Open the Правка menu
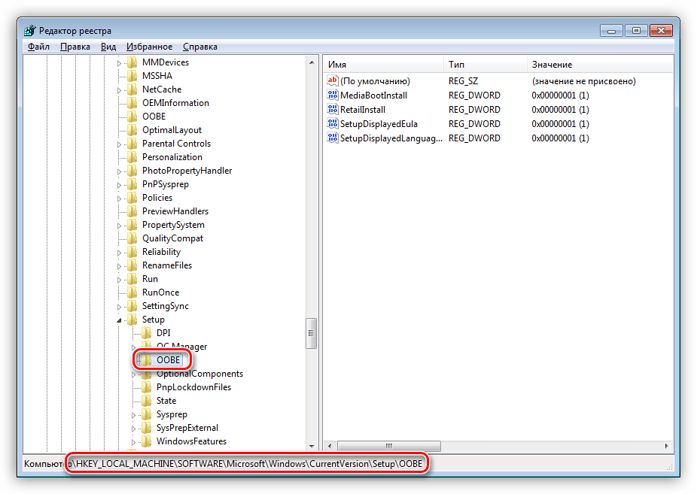Viewport: 697px width, 494px height. coord(75,47)
